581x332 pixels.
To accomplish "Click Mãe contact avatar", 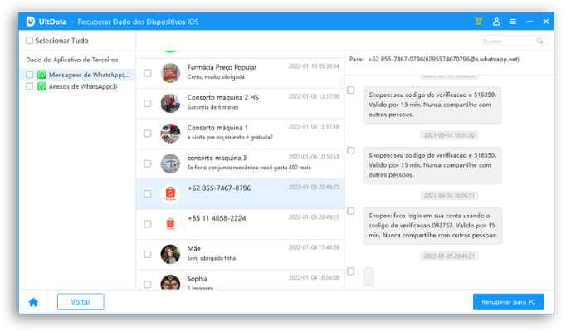I will click(x=170, y=254).
